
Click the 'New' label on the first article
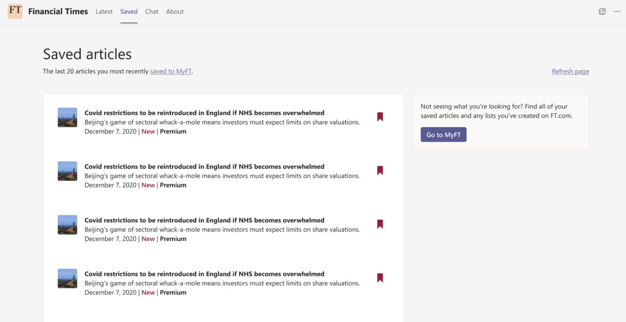coord(148,132)
